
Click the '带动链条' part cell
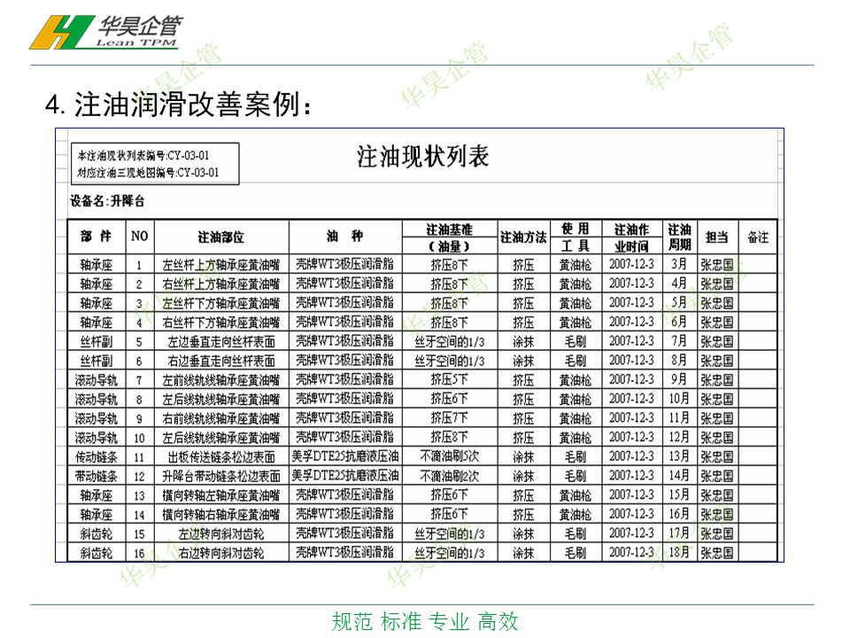[96, 477]
